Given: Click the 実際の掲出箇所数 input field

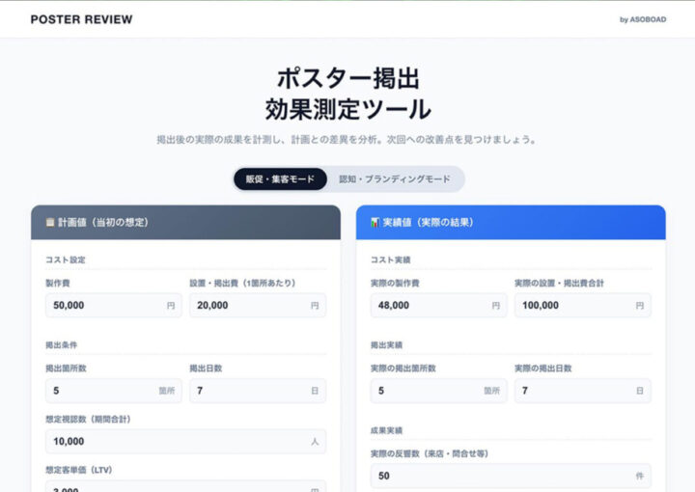Looking at the screenshot, I should point(438,391).
